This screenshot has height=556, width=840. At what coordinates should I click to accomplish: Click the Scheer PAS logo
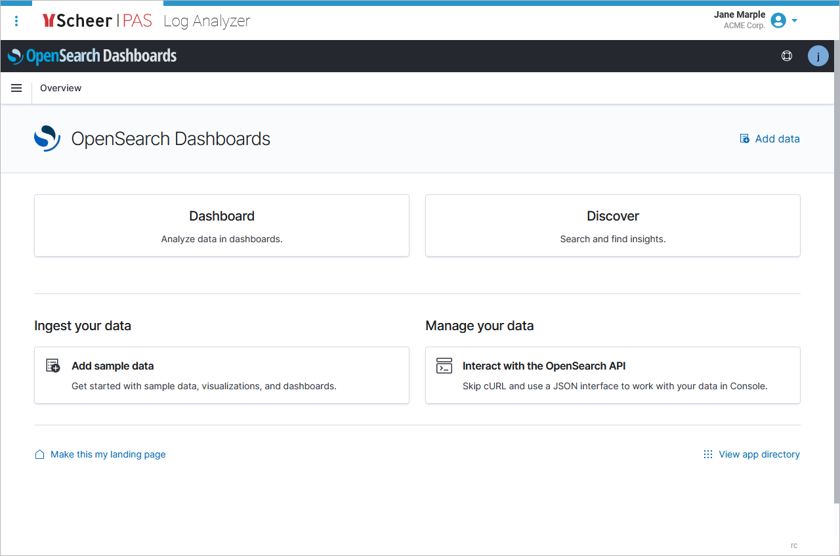97,21
